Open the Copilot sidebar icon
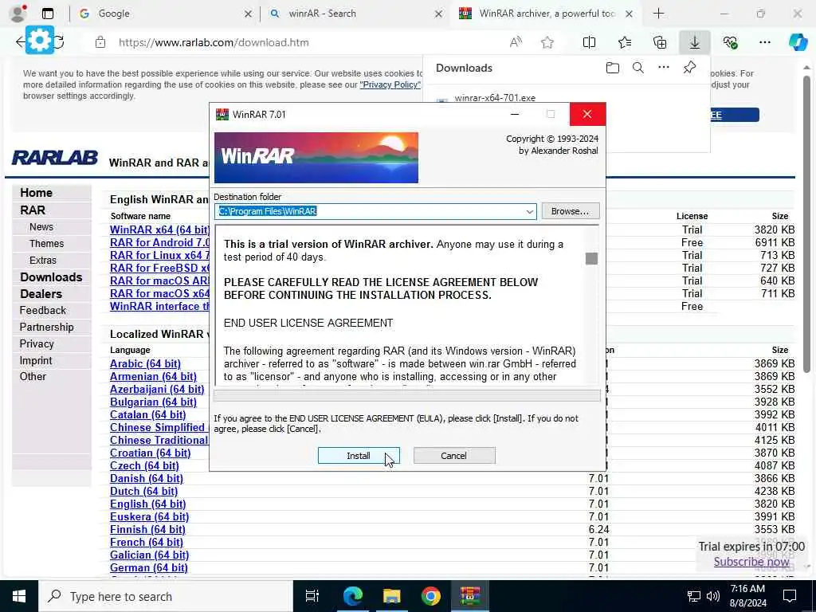816x612 pixels. tap(798, 43)
